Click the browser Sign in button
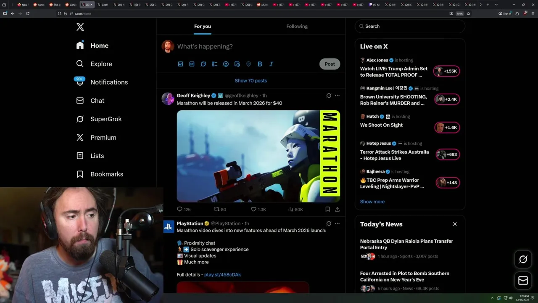 pyautogui.click(x=504, y=13)
